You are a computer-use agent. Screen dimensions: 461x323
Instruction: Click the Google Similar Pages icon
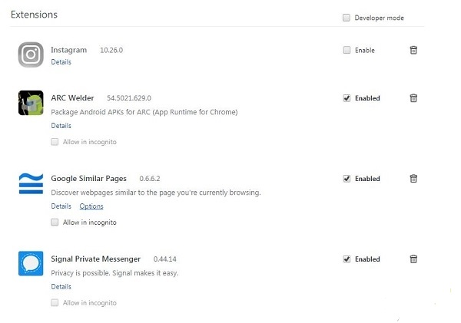(31, 183)
